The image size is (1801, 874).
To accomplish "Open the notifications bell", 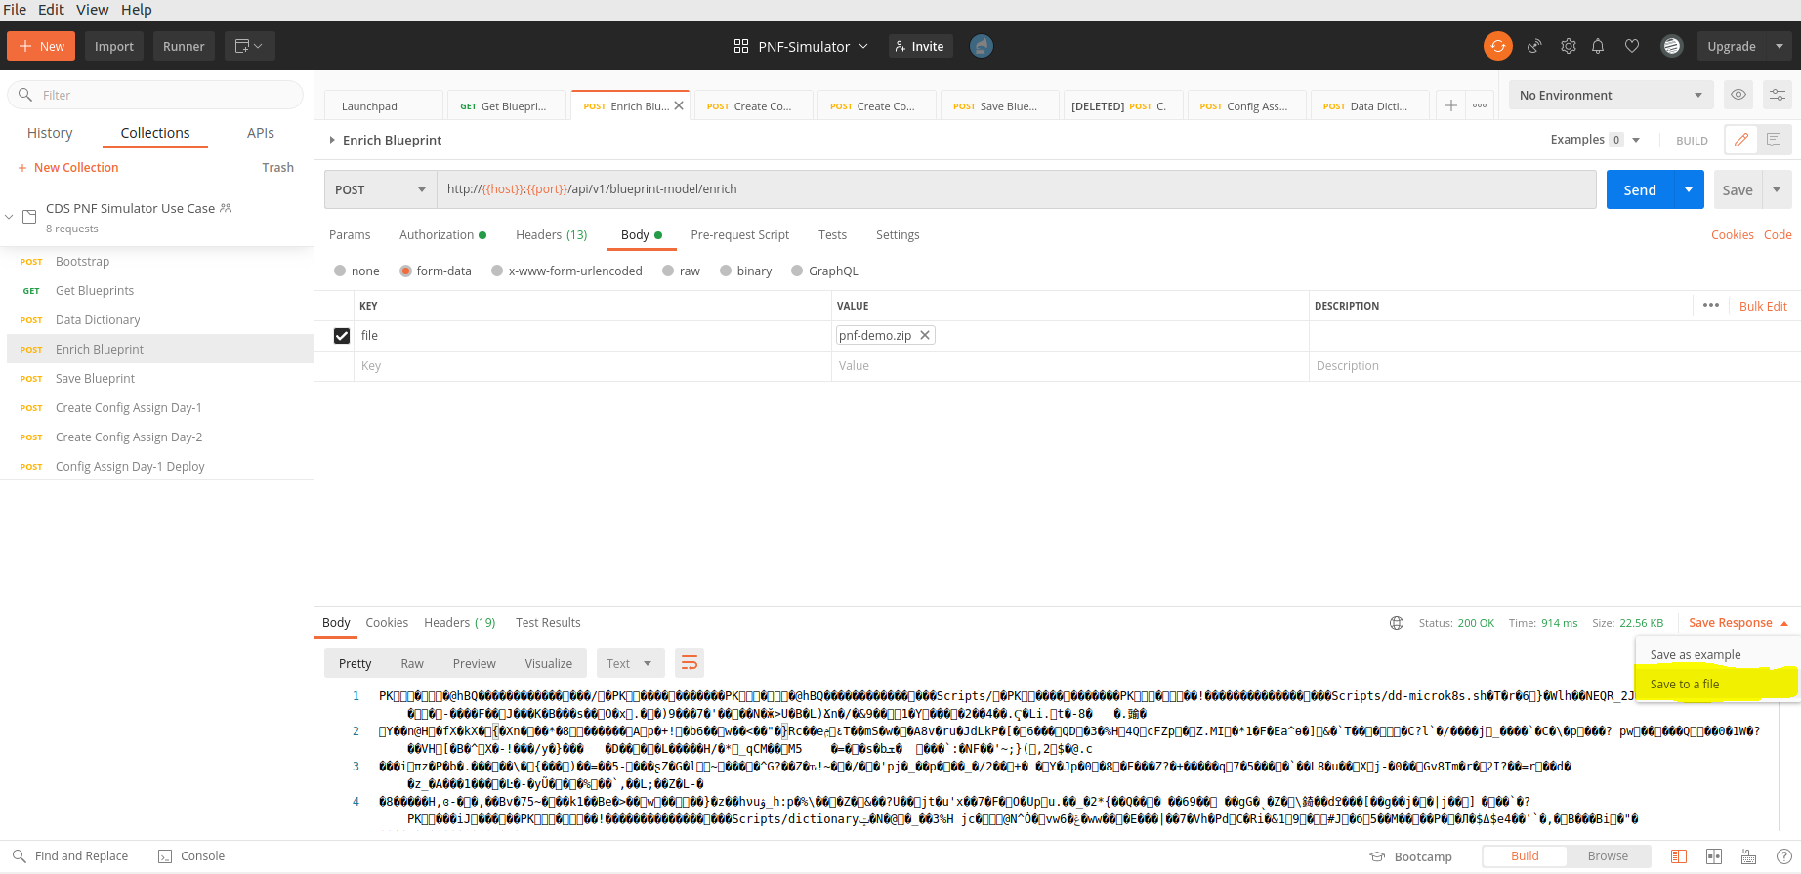I will pyautogui.click(x=1598, y=46).
